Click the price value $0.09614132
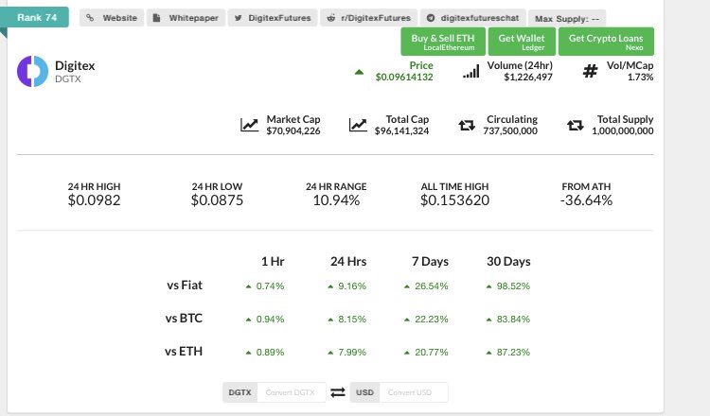This screenshot has height=416, width=710. [404, 77]
